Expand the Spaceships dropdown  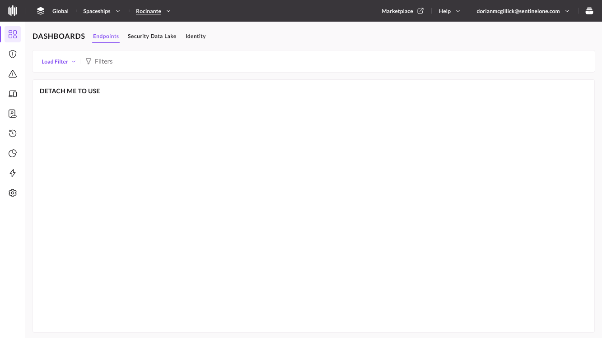pyautogui.click(x=102, y=11)
